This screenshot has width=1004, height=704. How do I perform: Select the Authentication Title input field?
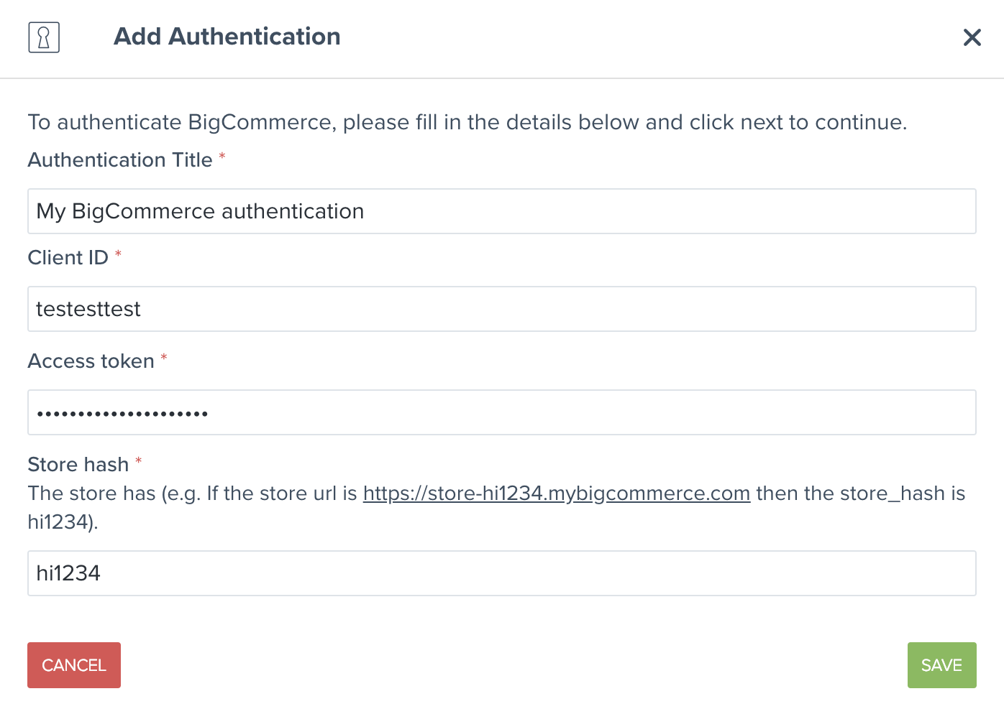click(x=501, y=211)
